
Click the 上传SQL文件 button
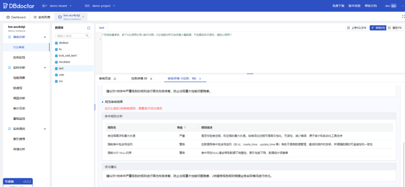tap(357, 28)
